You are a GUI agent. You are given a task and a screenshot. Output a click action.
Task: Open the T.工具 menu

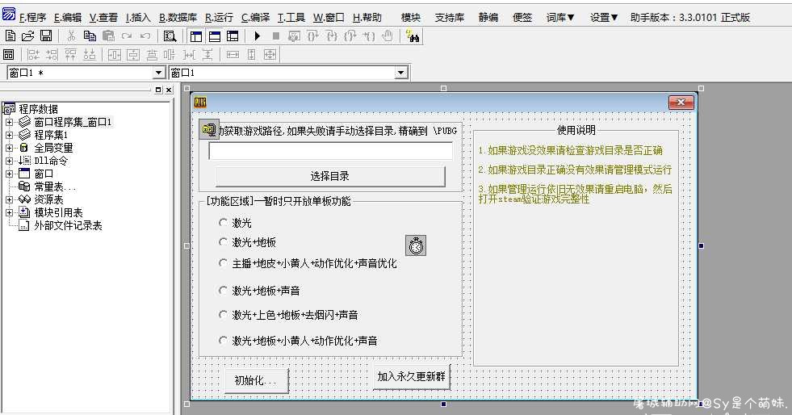click(291, 17)
